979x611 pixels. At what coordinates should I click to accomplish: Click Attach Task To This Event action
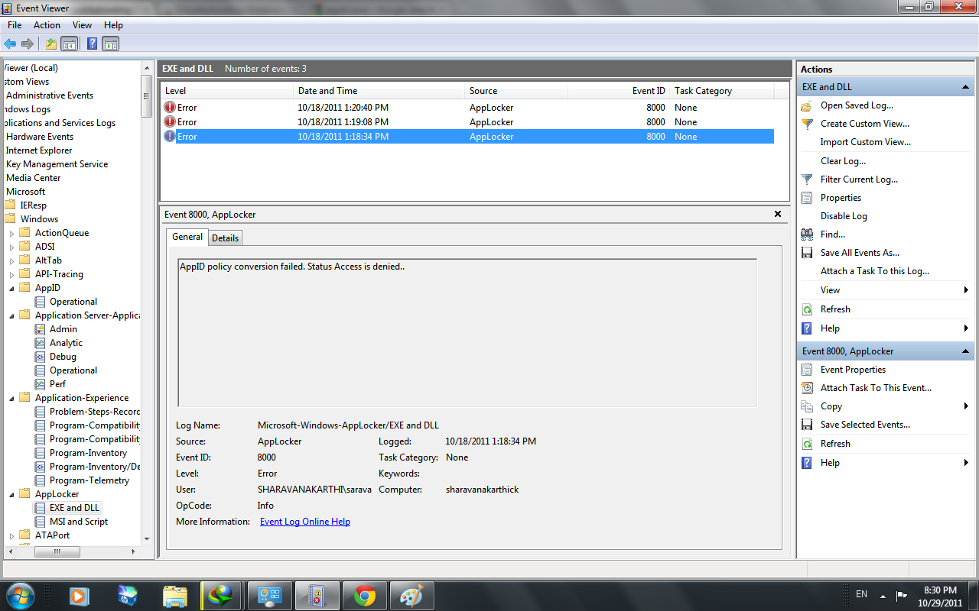pos(876,388)
